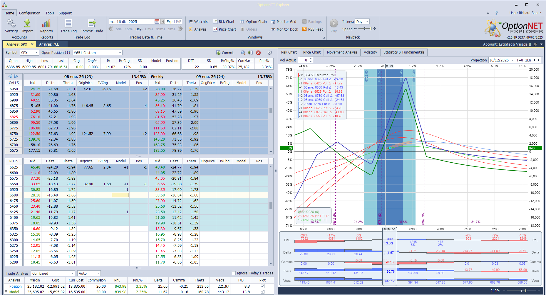Open the Configuration menu
This screenshot has width=546, height=295.
coord(30,13)
